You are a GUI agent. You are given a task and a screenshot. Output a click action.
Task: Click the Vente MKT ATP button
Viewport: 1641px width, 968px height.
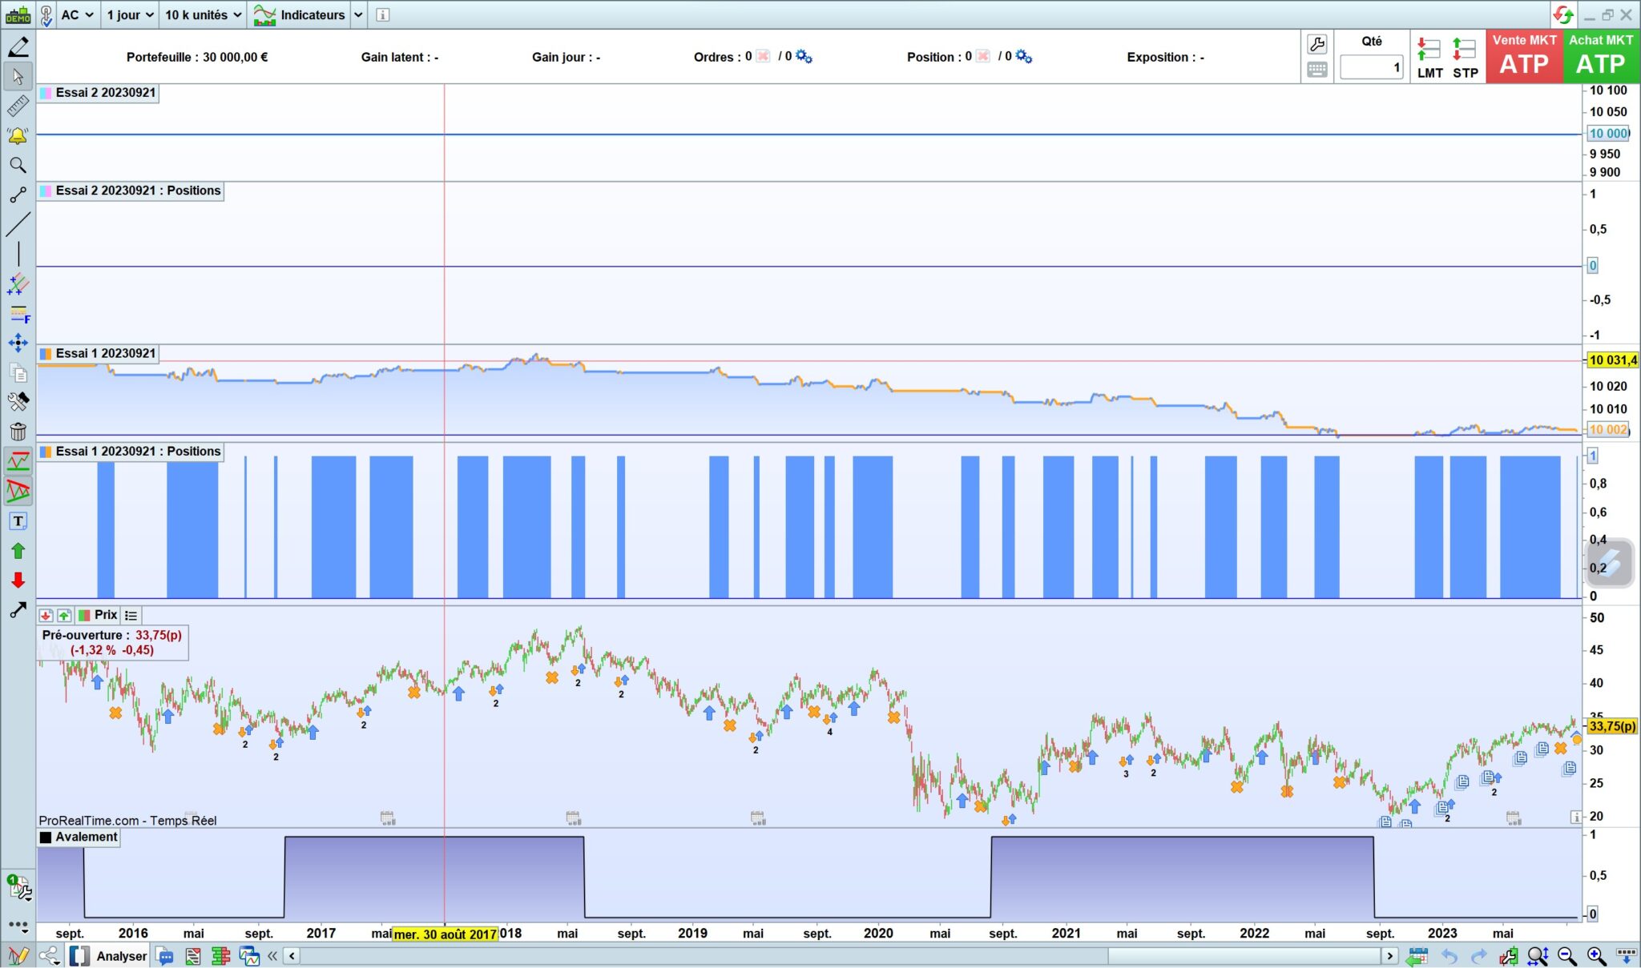click(x=1524, y=56)
